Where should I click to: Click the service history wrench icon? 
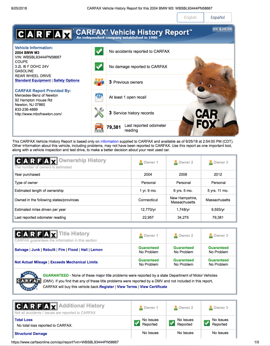99,113
